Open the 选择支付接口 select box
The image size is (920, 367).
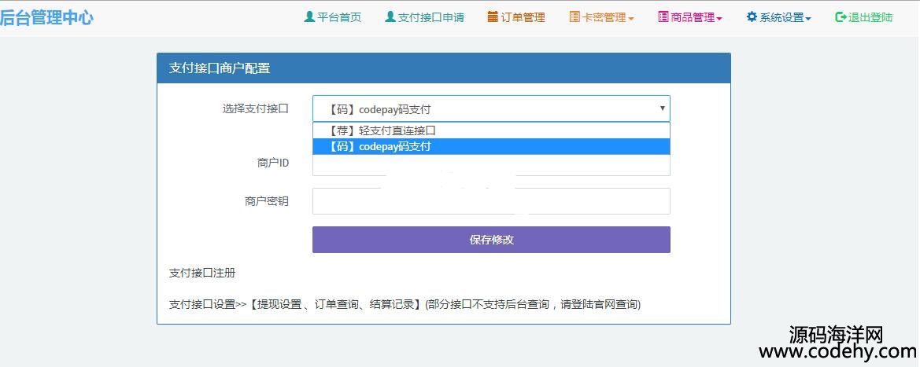click(x=491, y=108)
